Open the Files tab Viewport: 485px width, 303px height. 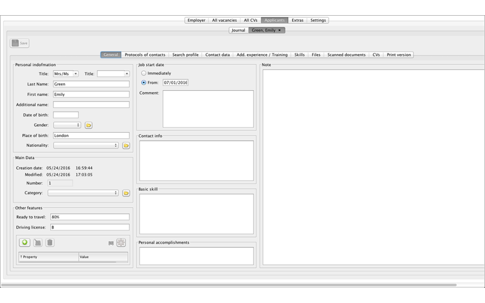tap(316, 55)
